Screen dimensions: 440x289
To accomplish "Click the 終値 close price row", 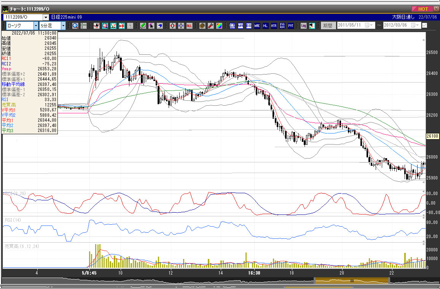I will (x=29, y=53).
